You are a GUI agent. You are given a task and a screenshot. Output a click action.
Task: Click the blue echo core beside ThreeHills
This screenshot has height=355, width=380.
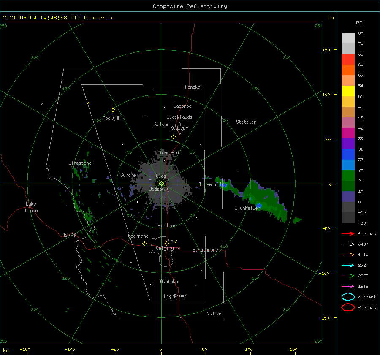coord(225,185)
